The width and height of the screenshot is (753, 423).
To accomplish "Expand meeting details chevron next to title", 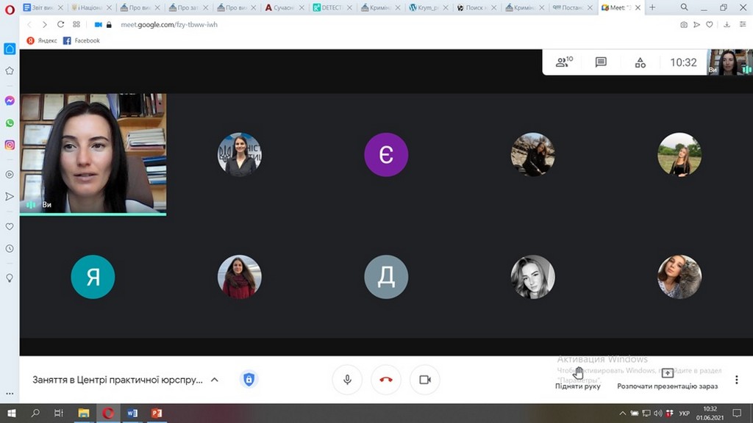I will coord(215,380).
